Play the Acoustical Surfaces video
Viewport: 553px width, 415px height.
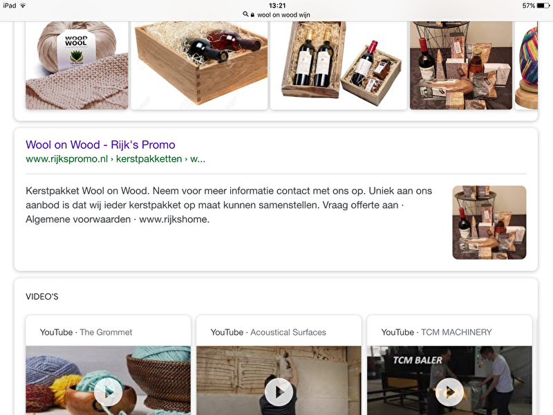point(279,392)
